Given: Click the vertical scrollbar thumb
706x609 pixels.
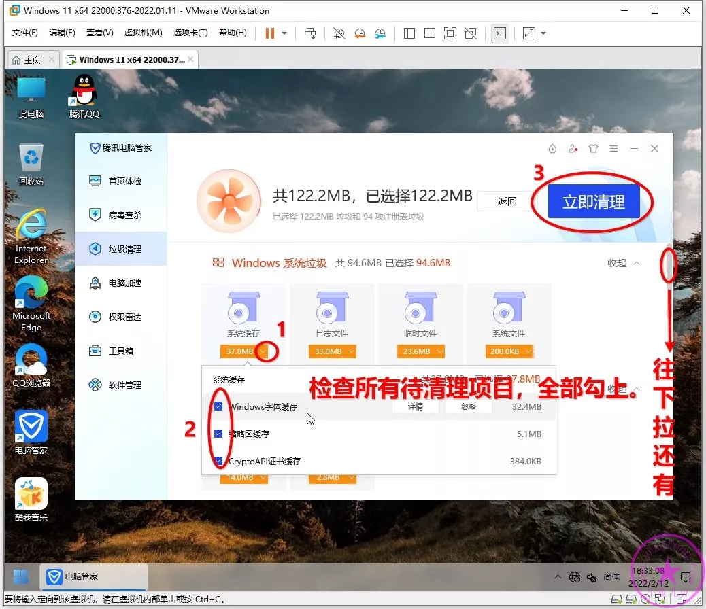Looking at the screenshot, I should point(669,265).
